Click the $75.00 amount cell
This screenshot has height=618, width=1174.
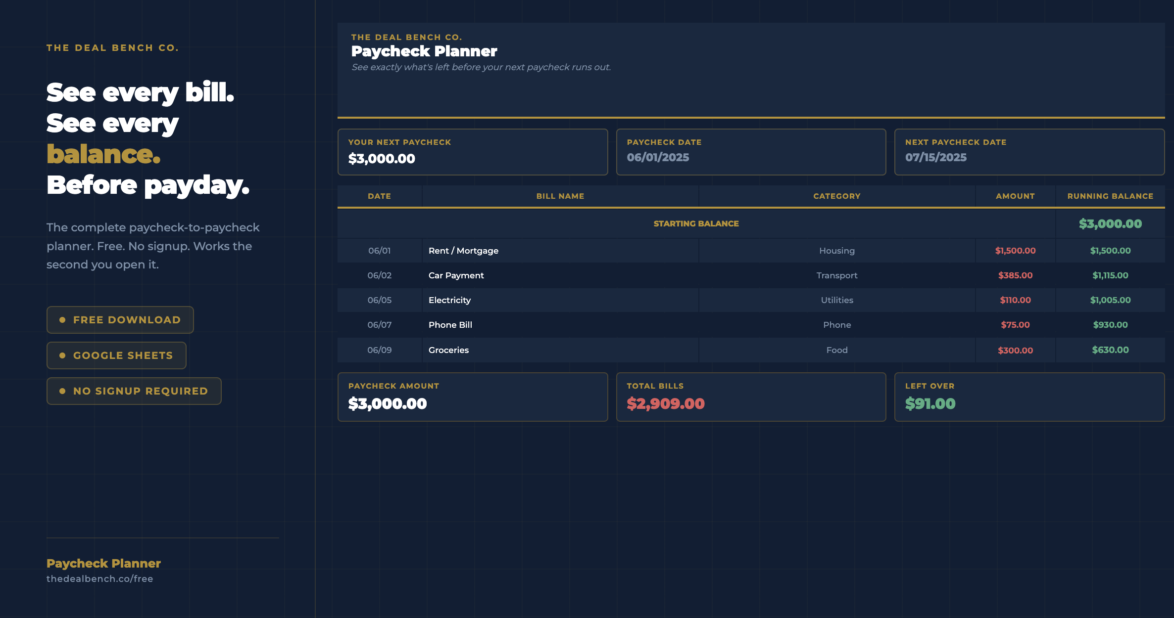[1015, 325]
